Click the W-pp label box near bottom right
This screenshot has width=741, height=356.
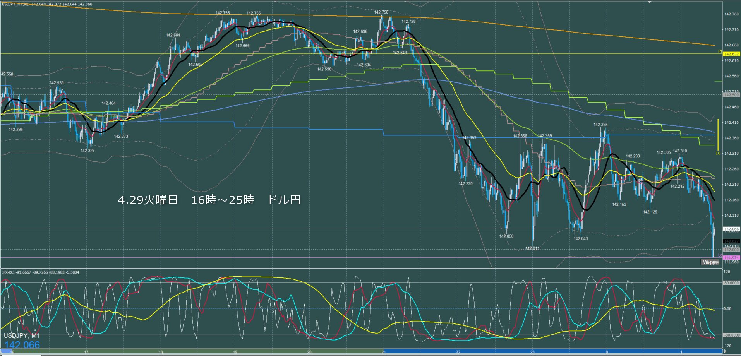coord(710,262)
